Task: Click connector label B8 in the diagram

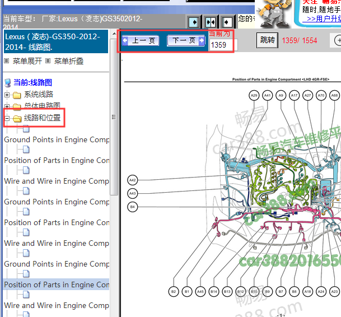Action: pyautogui.click(x=294, y=292)
